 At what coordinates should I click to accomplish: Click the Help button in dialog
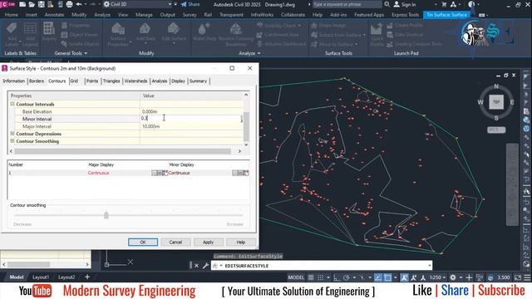(x=240, y=242)
